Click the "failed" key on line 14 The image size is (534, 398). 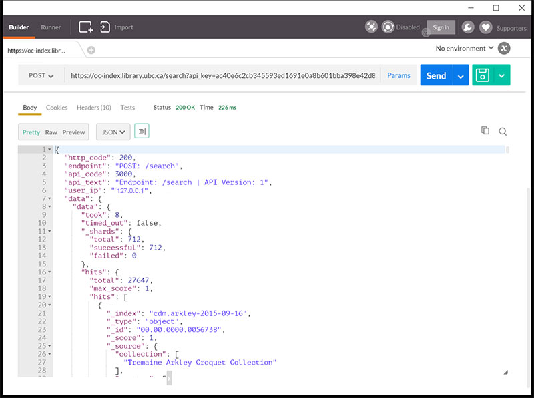[x=106, y=256]
